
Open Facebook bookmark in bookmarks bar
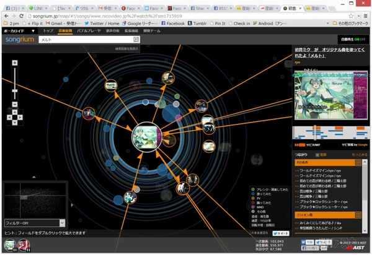click(173, 24)
